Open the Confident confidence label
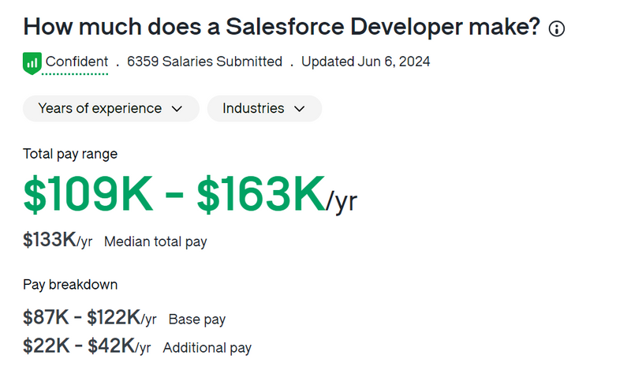This screenshot has height=370, width=631. click(x=77, y=62)
